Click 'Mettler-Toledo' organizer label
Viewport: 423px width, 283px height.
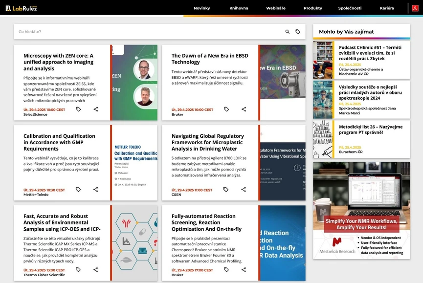(36, 195)
